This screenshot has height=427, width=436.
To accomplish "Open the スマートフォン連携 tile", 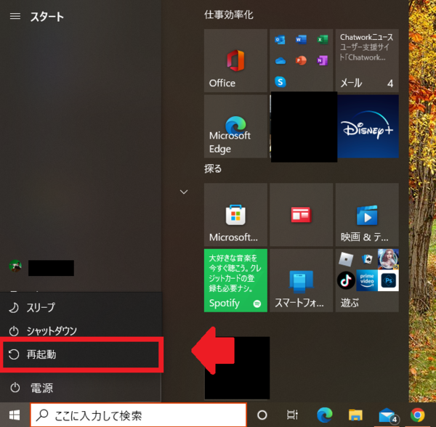I will [x=301, y=280].
